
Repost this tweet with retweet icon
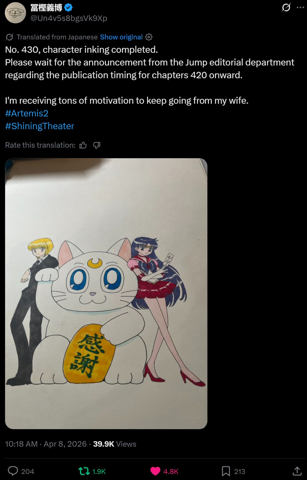point(84,471)
